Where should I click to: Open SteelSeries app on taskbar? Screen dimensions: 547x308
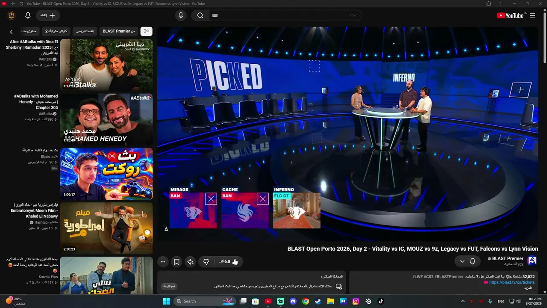click(368, 301)
